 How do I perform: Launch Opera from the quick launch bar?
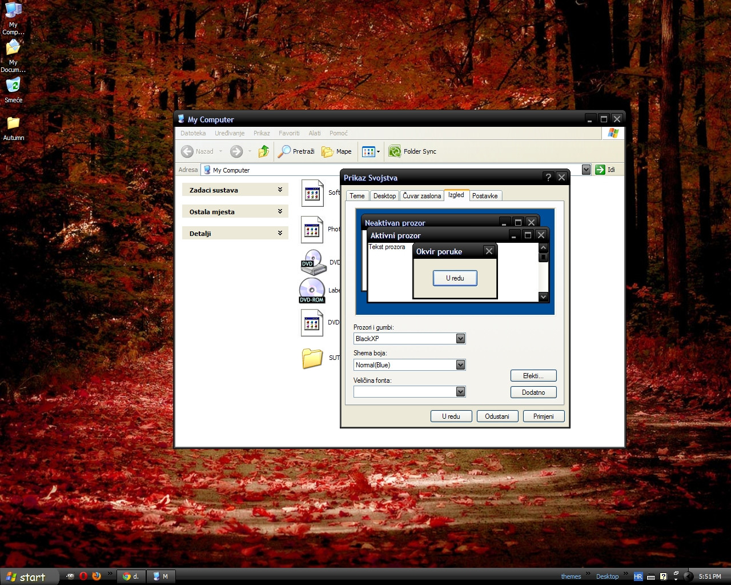click(83, 576)
